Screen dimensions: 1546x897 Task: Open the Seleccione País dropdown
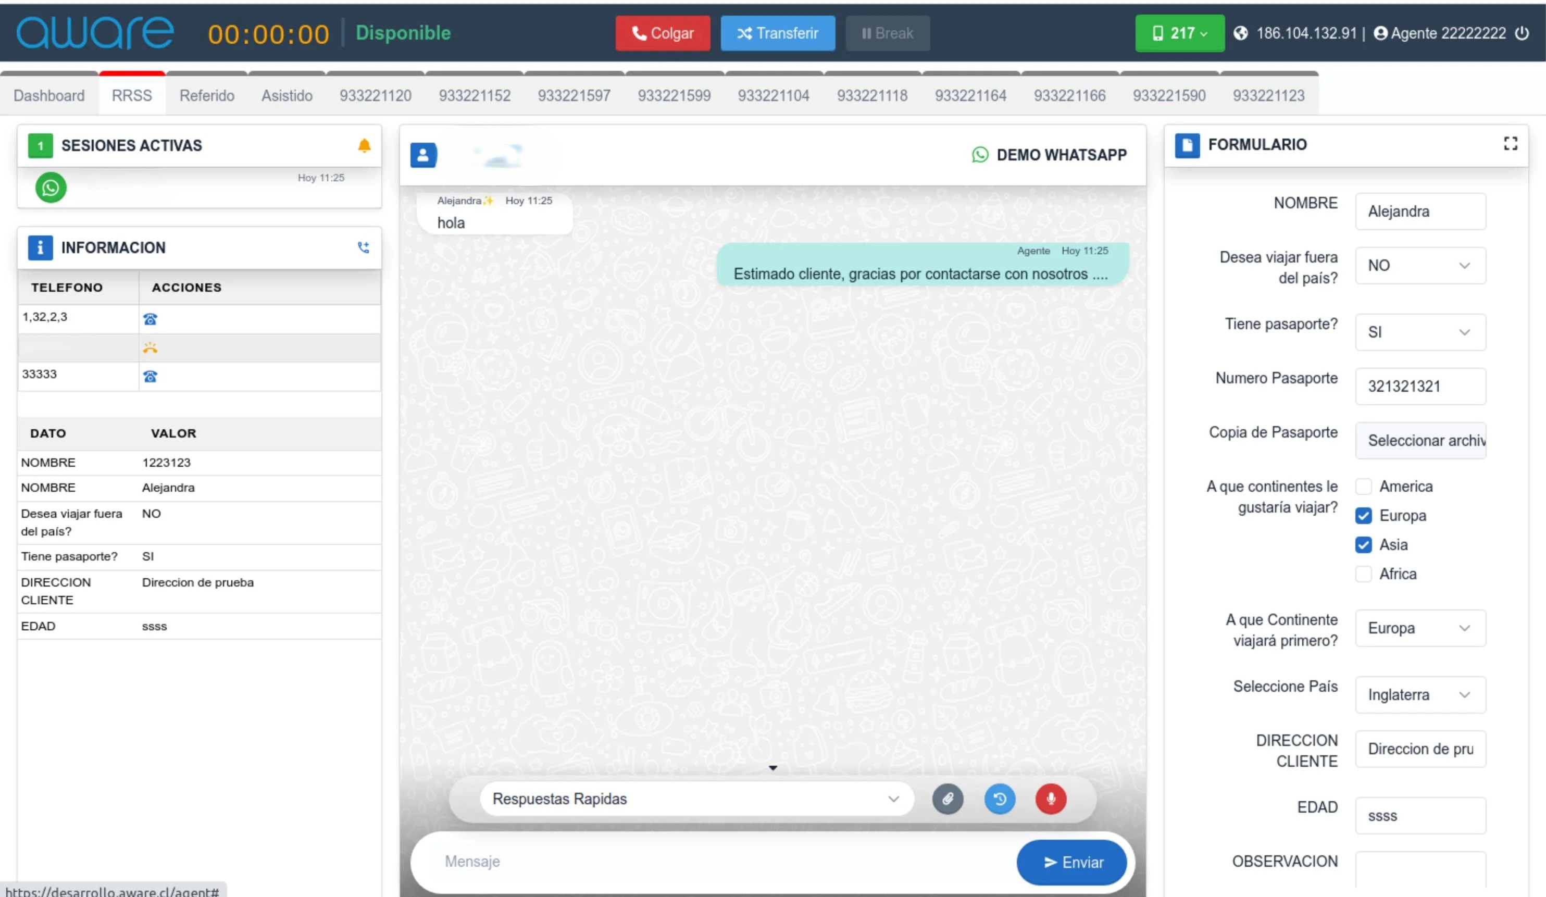tap(1420, 694)
